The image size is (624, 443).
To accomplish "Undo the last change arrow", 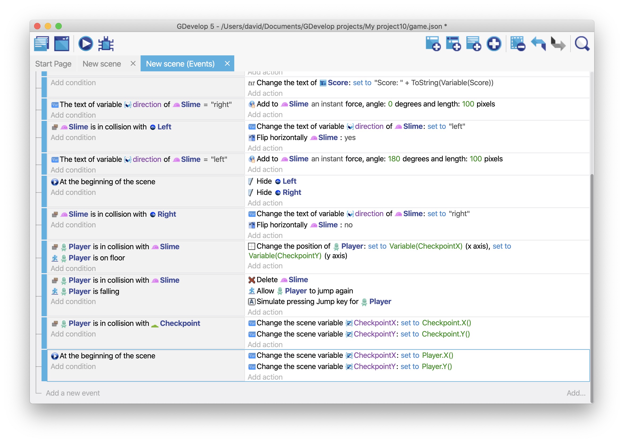I will [x=538, y=44].
